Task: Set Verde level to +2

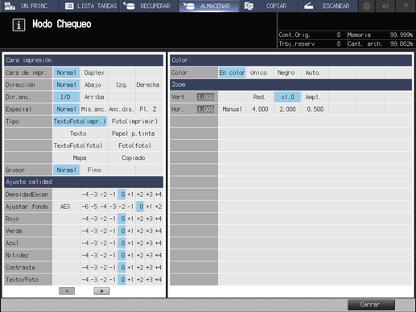Action: (140, 231)
